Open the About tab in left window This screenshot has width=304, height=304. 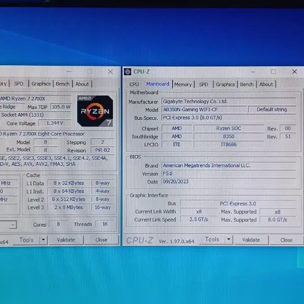pyautogui.click(x=82, y=84)
